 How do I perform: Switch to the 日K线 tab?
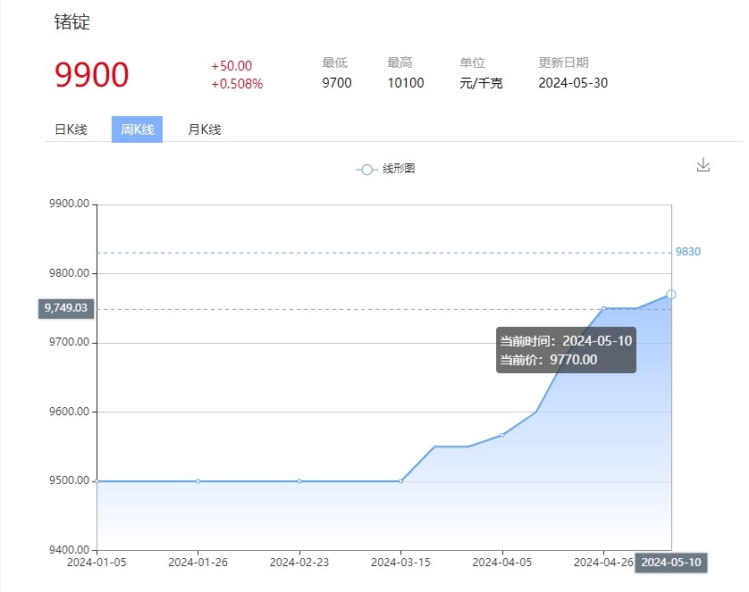pyautogui.click(x=72, y=129)
